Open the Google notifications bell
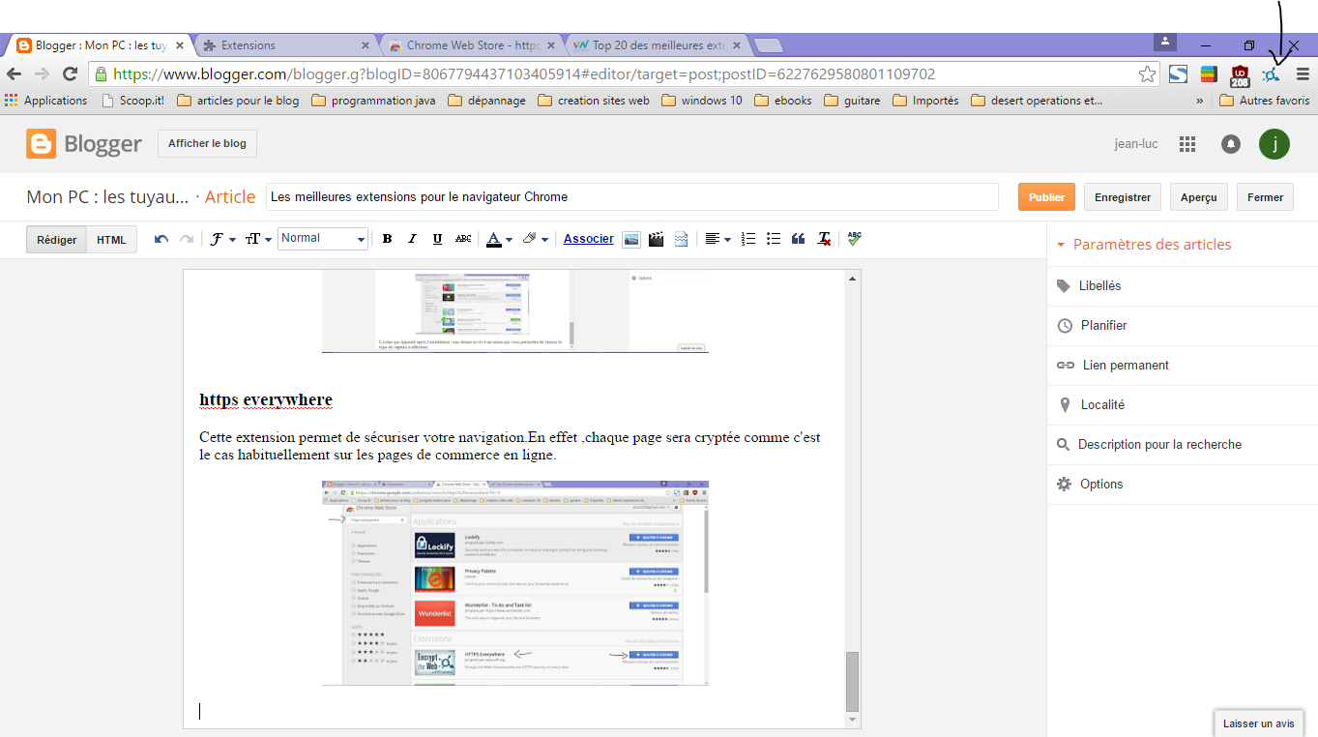The width and height of the screenshot is (1318, 737). click(x=1231, y=144)
